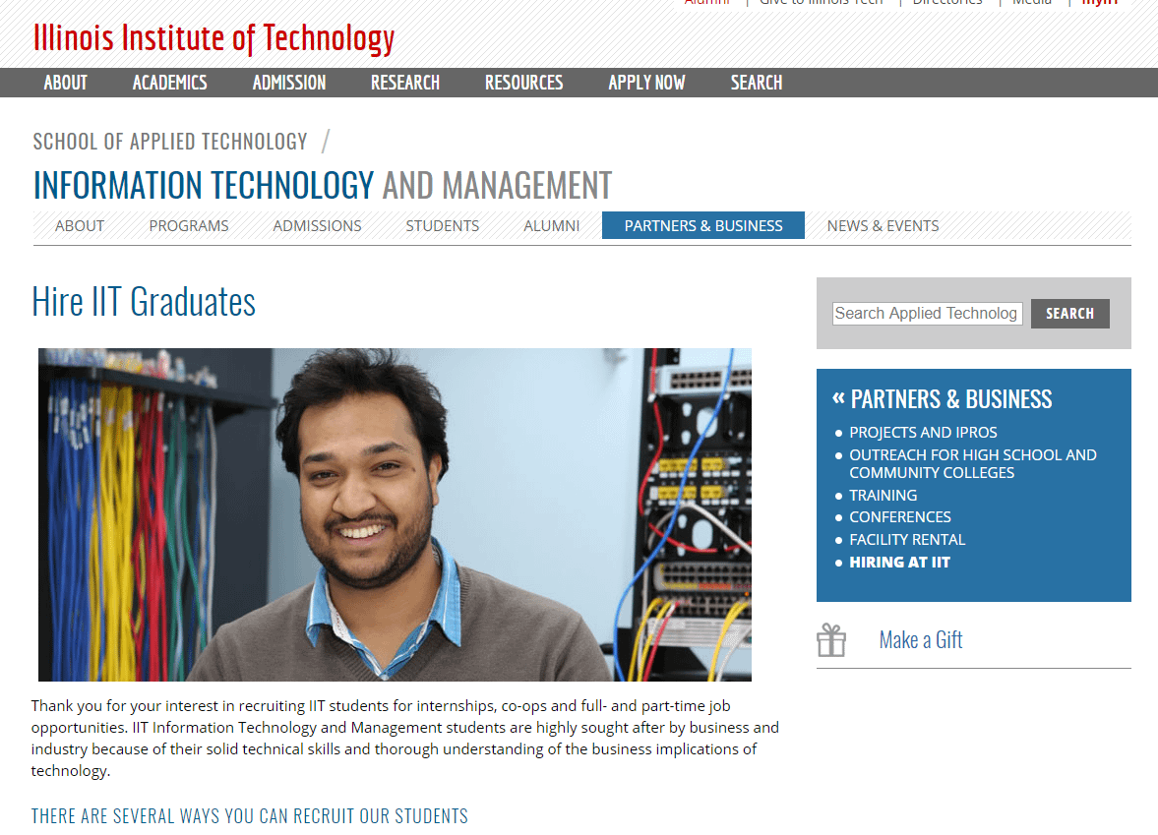Open the Resources main menu
Viewport: 1158px width, 835px height.
coord(523,83)
